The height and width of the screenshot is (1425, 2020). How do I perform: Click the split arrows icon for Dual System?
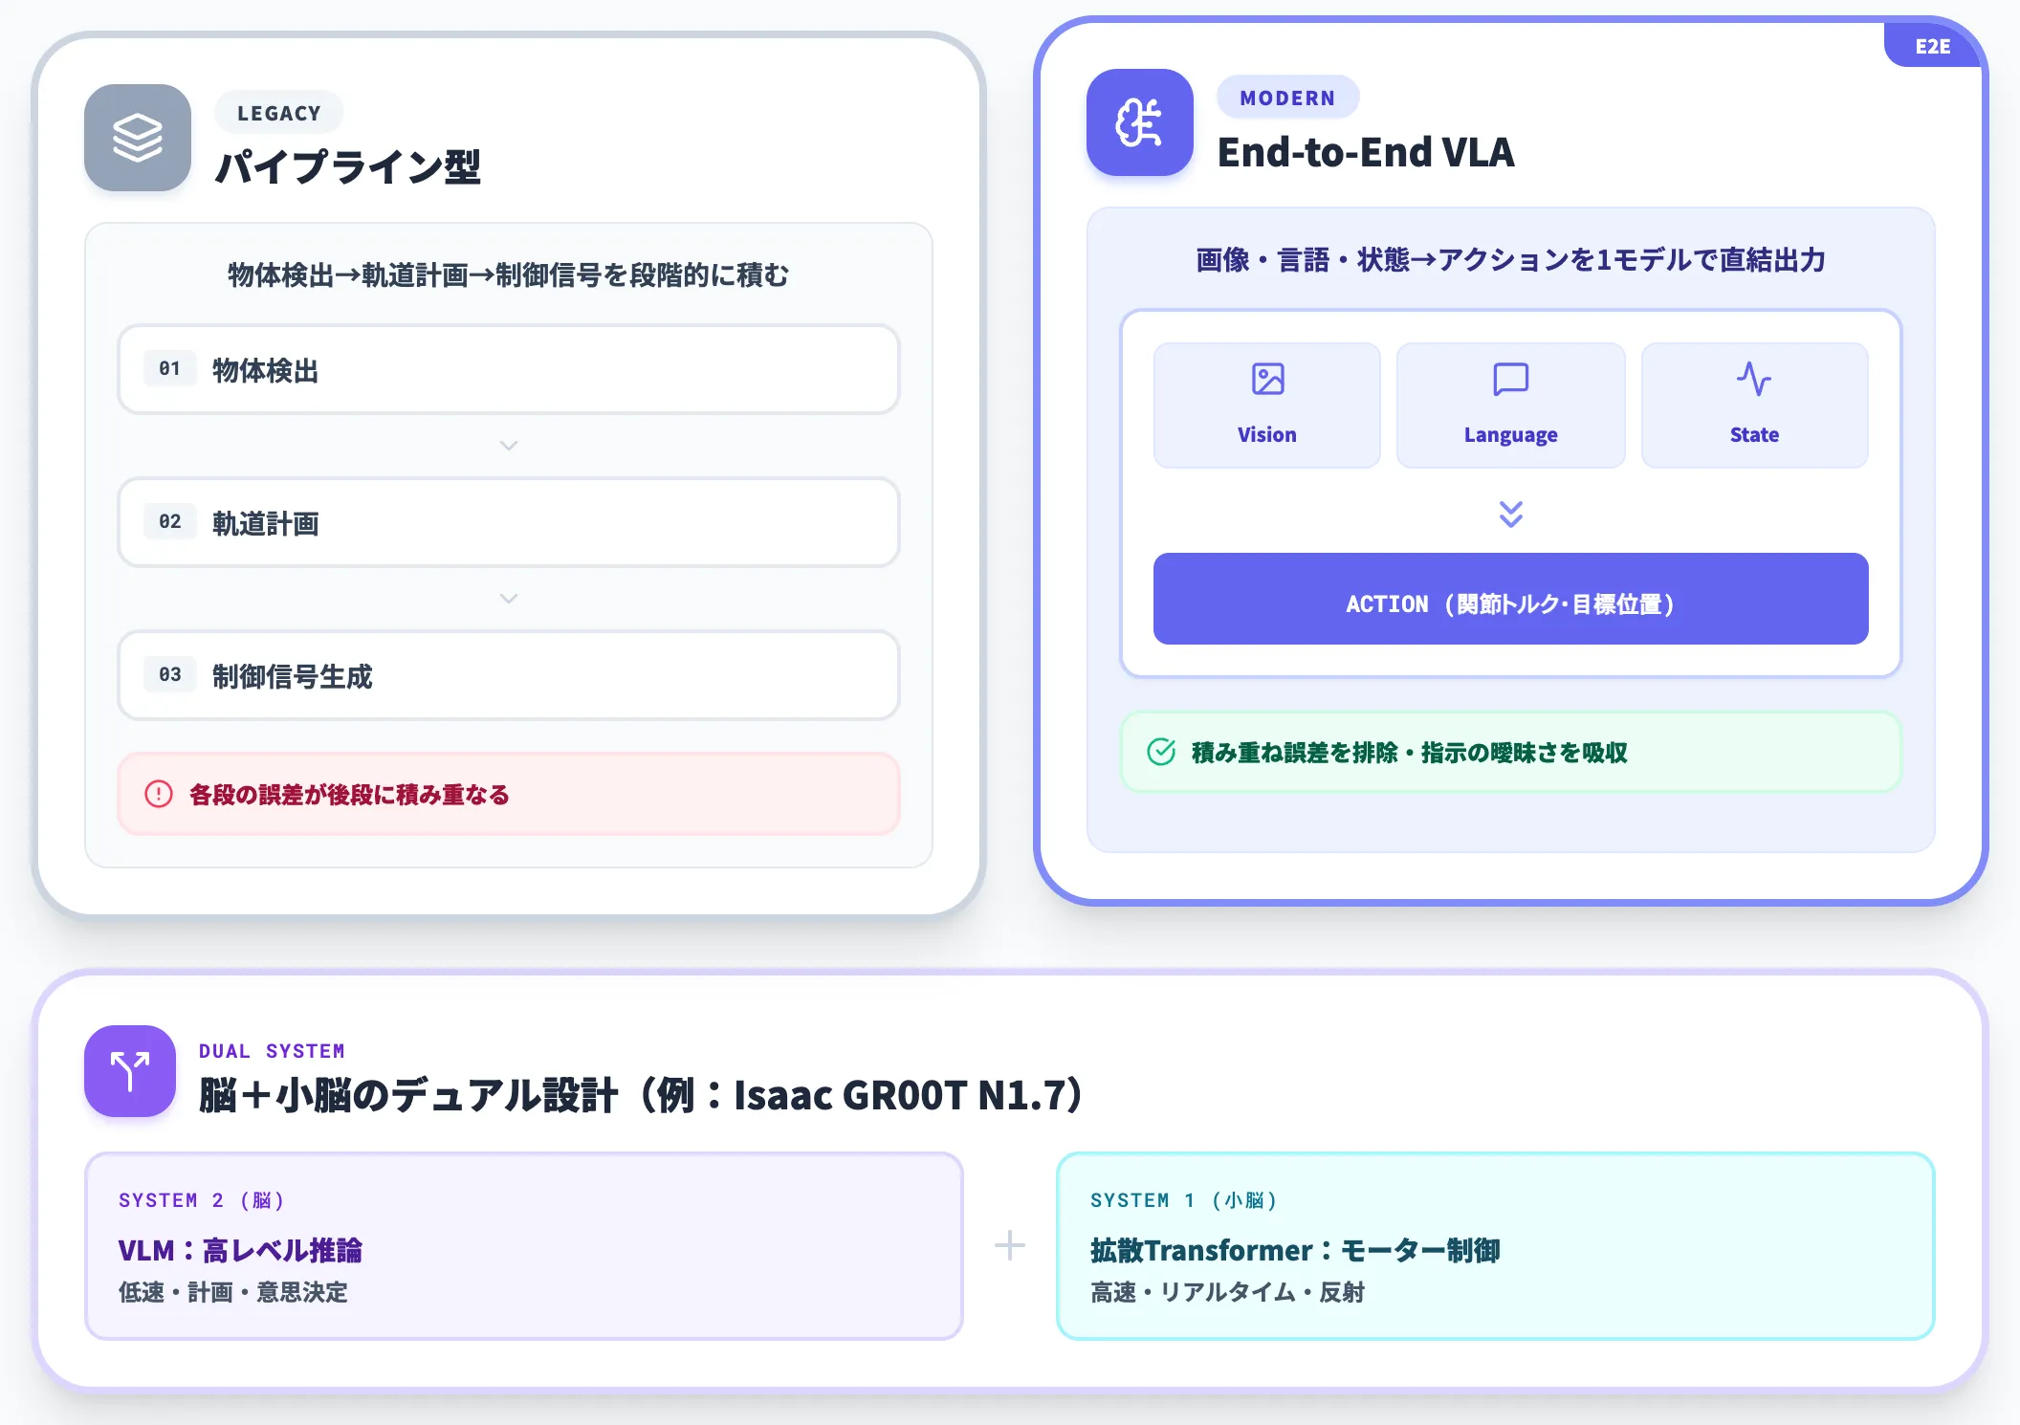tap(130, 1071)
